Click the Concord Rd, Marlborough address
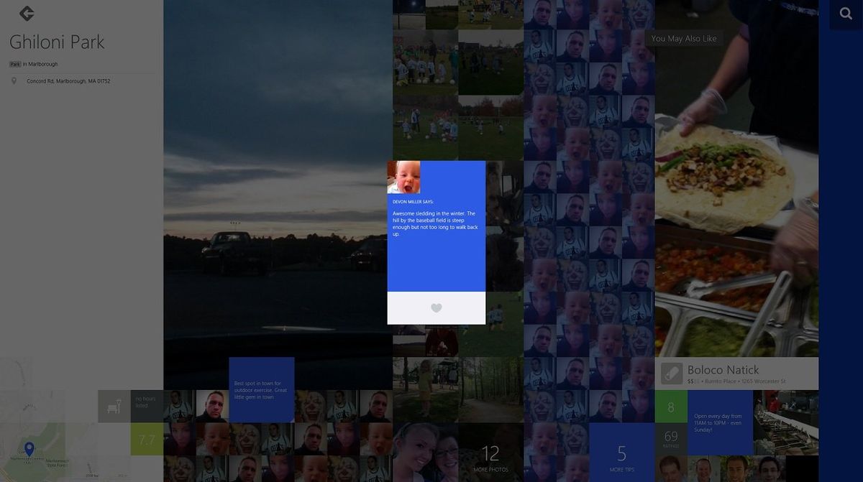The height and width of the screenshot is (482, 863). click(68, 80)
